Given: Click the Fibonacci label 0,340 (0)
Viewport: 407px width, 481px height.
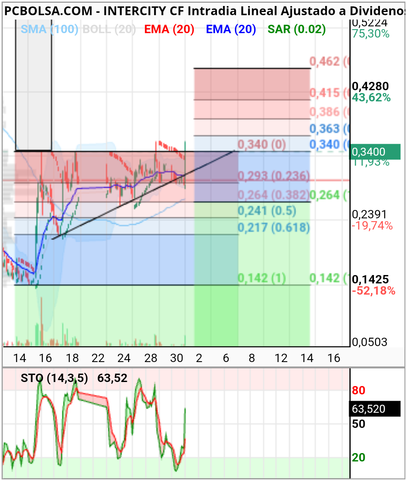Looking at the screenshot, I should tap(262, 144).
